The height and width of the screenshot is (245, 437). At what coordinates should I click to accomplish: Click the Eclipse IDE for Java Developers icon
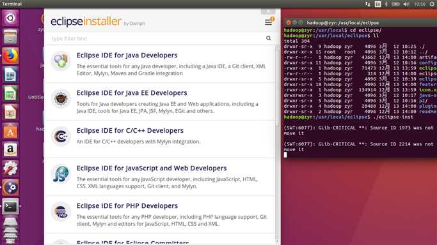tap(61, 61)
